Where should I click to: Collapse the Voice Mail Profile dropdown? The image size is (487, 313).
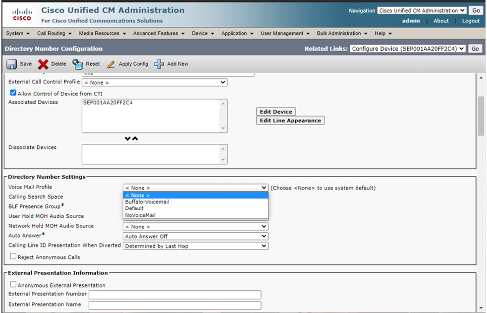pos(196,188)
